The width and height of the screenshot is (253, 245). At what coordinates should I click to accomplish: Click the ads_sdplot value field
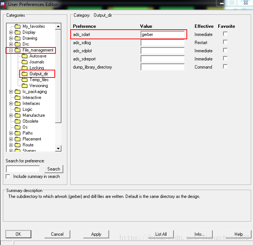click(163, 51)
